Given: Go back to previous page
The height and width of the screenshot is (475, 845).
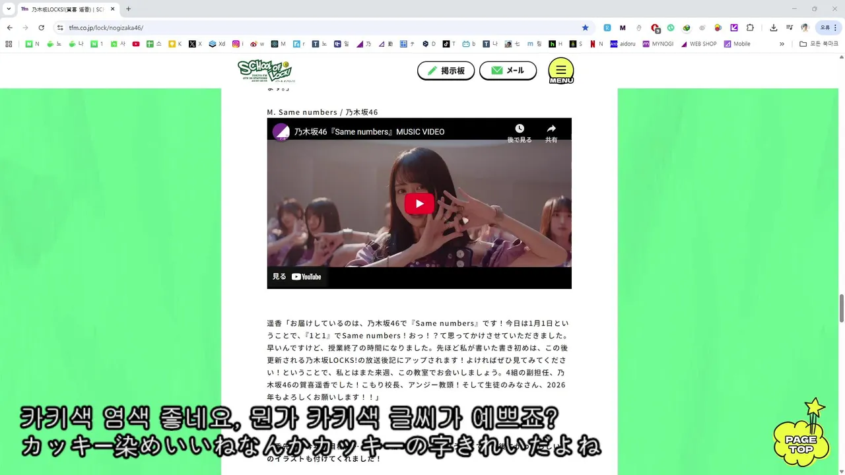Looking at the screenshot, I should (x=9, y=28).
